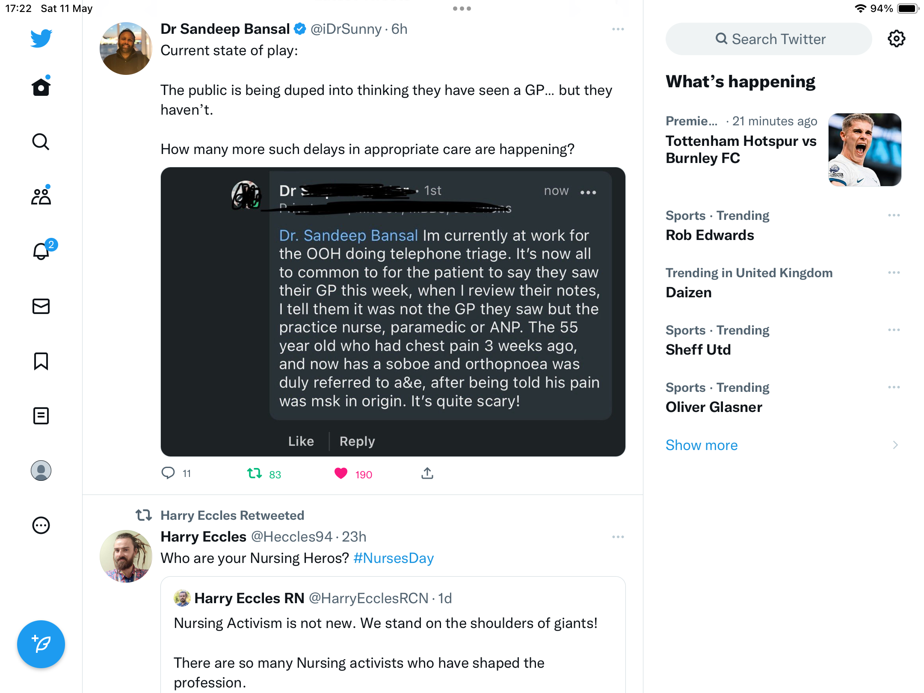Image resolution: width=924 pixels, height=693 pixels.
Task: Open more options on Dr Sandeep Bansal's tweet
Action: click(618, 30)
